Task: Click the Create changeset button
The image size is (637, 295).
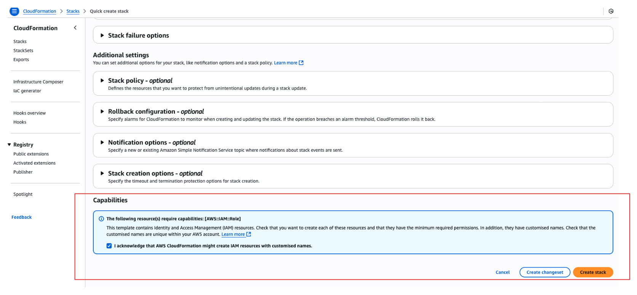Action: tap(545, 272)
